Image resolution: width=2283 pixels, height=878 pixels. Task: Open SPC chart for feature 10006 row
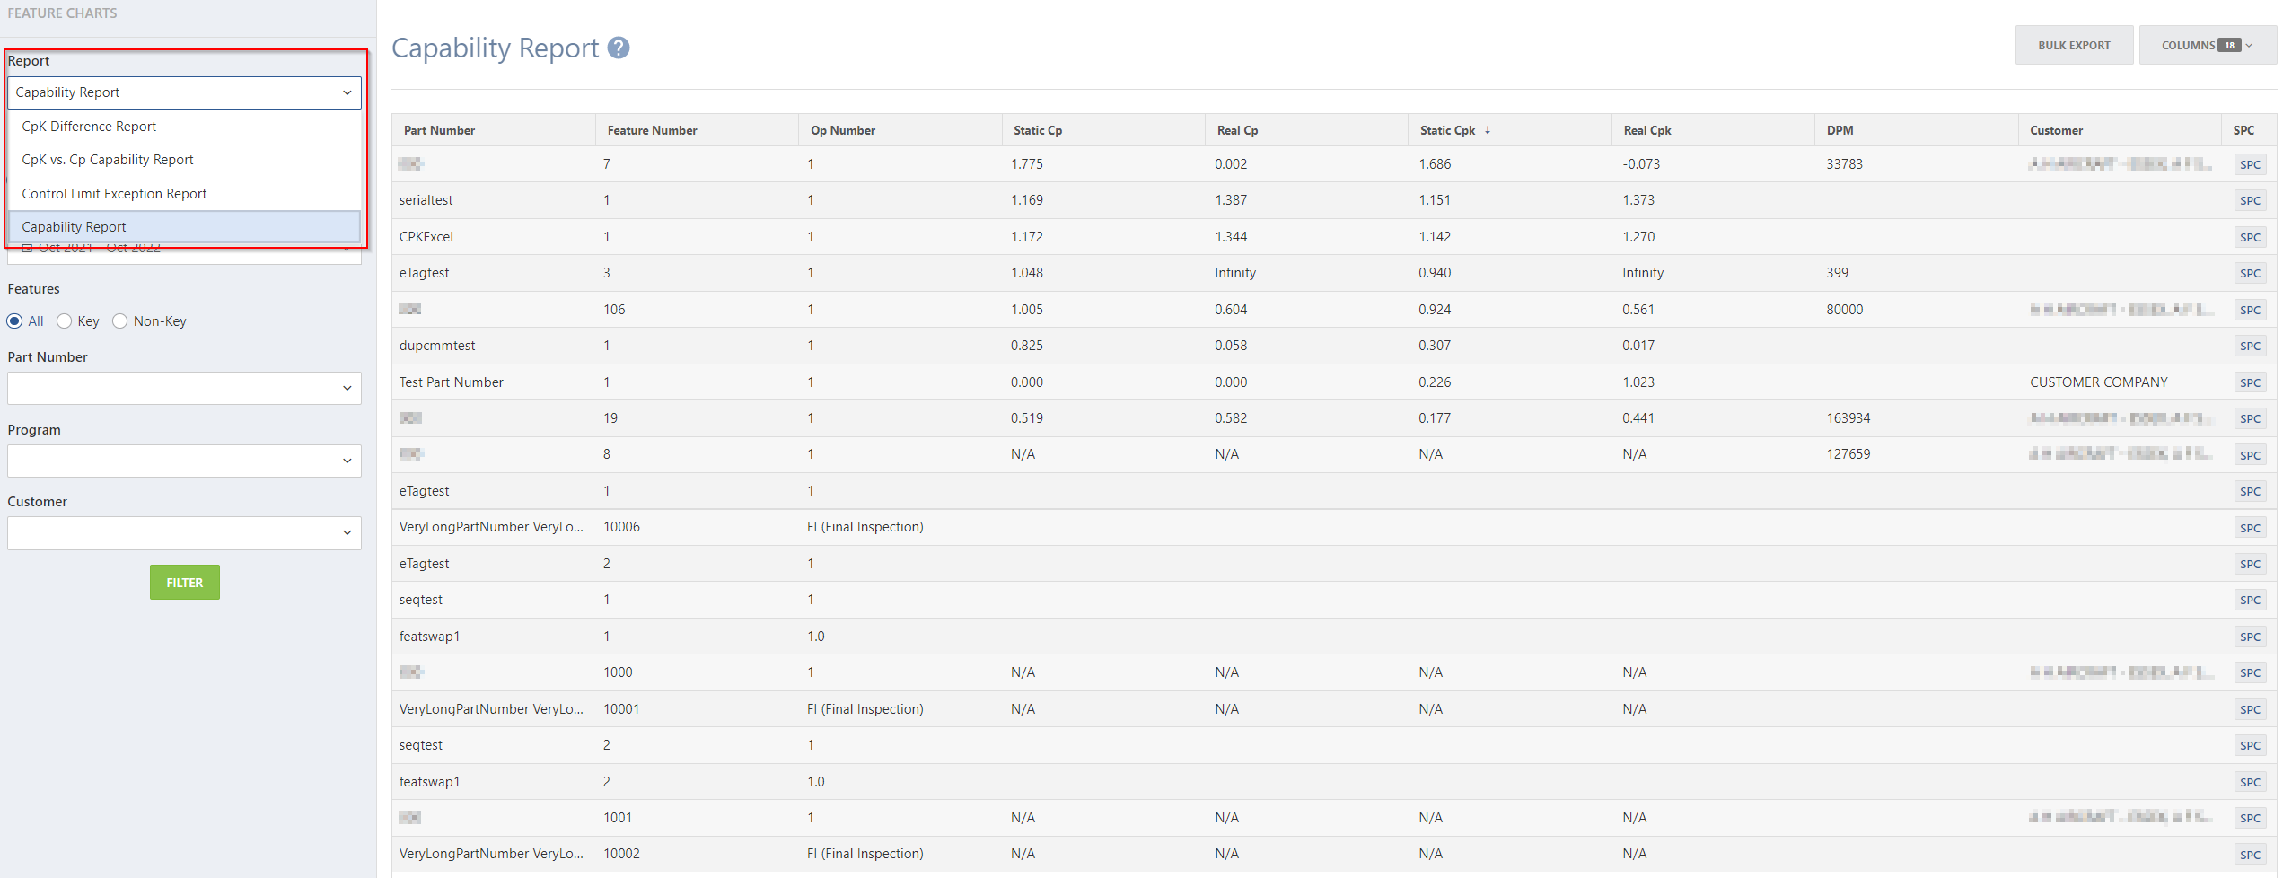click(2250, 528)
